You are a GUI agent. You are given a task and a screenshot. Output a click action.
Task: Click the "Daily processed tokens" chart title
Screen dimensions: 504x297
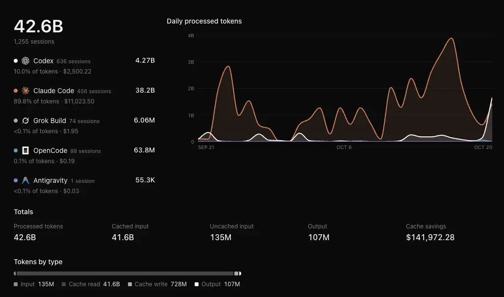[x=204, y=21]
